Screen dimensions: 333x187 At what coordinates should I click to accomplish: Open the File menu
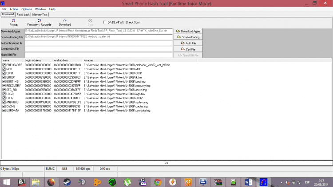[4, 9]
